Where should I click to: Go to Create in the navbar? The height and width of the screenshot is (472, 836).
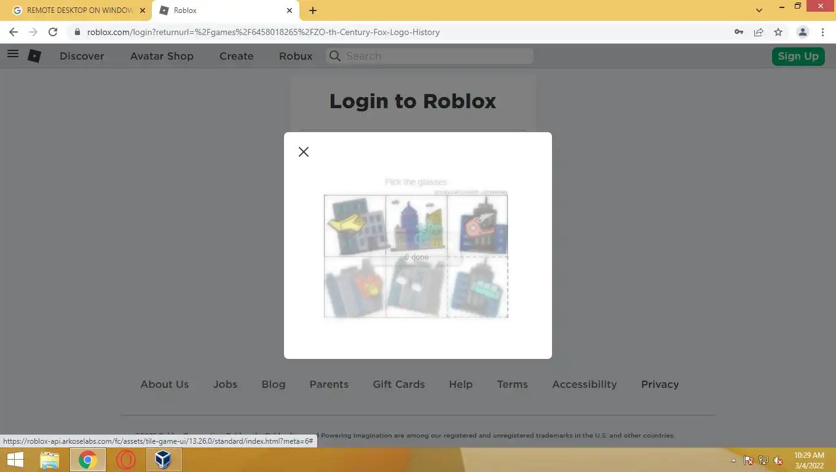[237, 56]
